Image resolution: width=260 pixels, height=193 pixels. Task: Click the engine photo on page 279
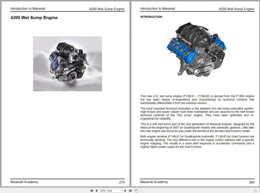[x=68, y=64]
